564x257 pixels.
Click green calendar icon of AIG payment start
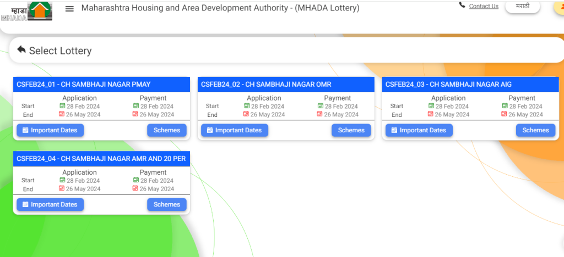505,106
